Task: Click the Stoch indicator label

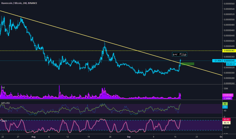Action: [4, 121]
